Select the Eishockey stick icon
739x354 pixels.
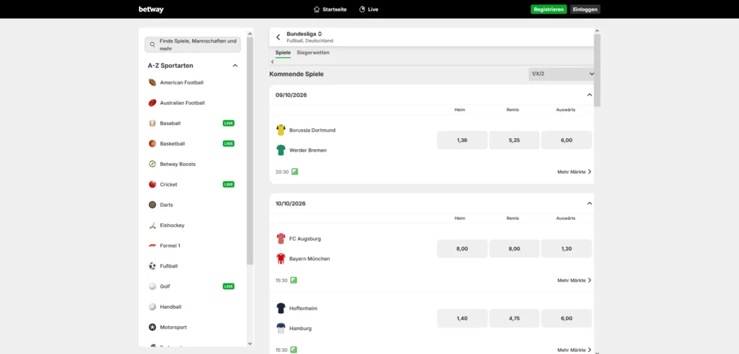(x=152, y=225)
